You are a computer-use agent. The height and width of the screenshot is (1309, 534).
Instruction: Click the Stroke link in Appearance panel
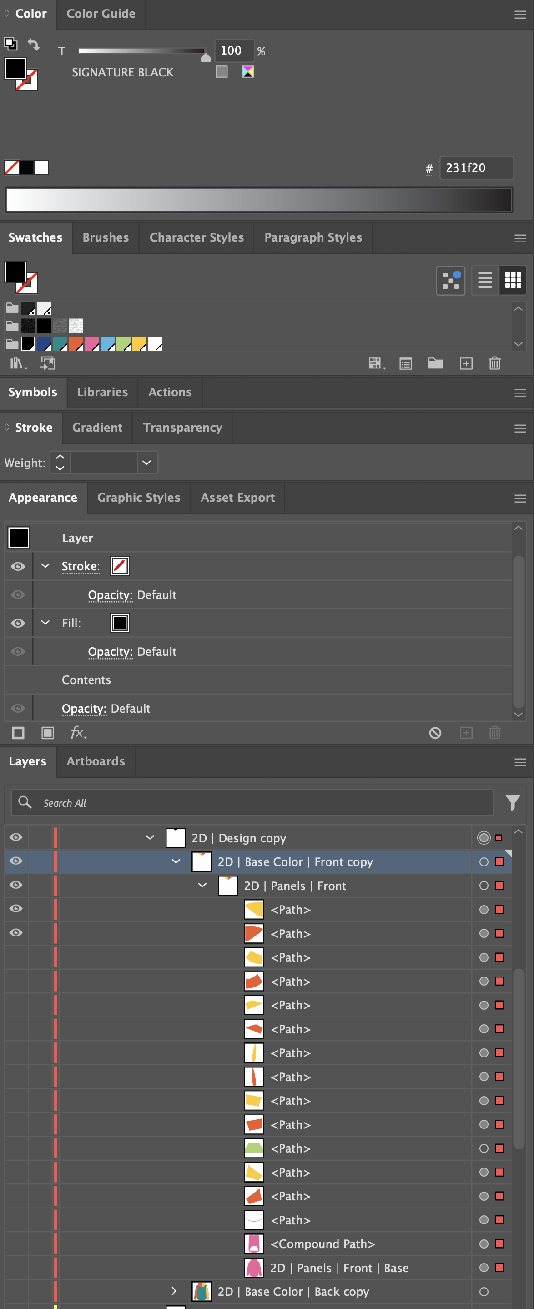click(x=80, y=566)
